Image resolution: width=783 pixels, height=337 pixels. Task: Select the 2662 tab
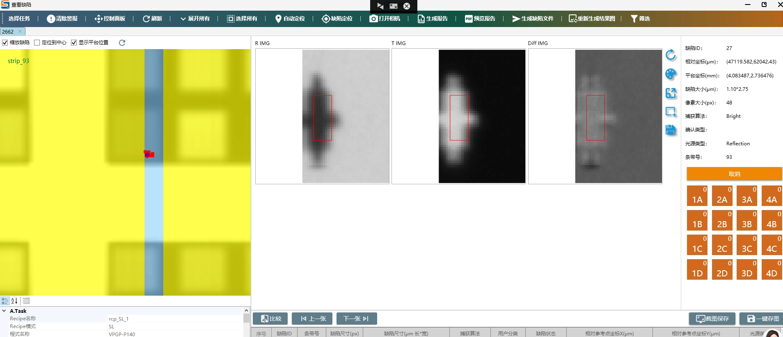tap(8, 32)
